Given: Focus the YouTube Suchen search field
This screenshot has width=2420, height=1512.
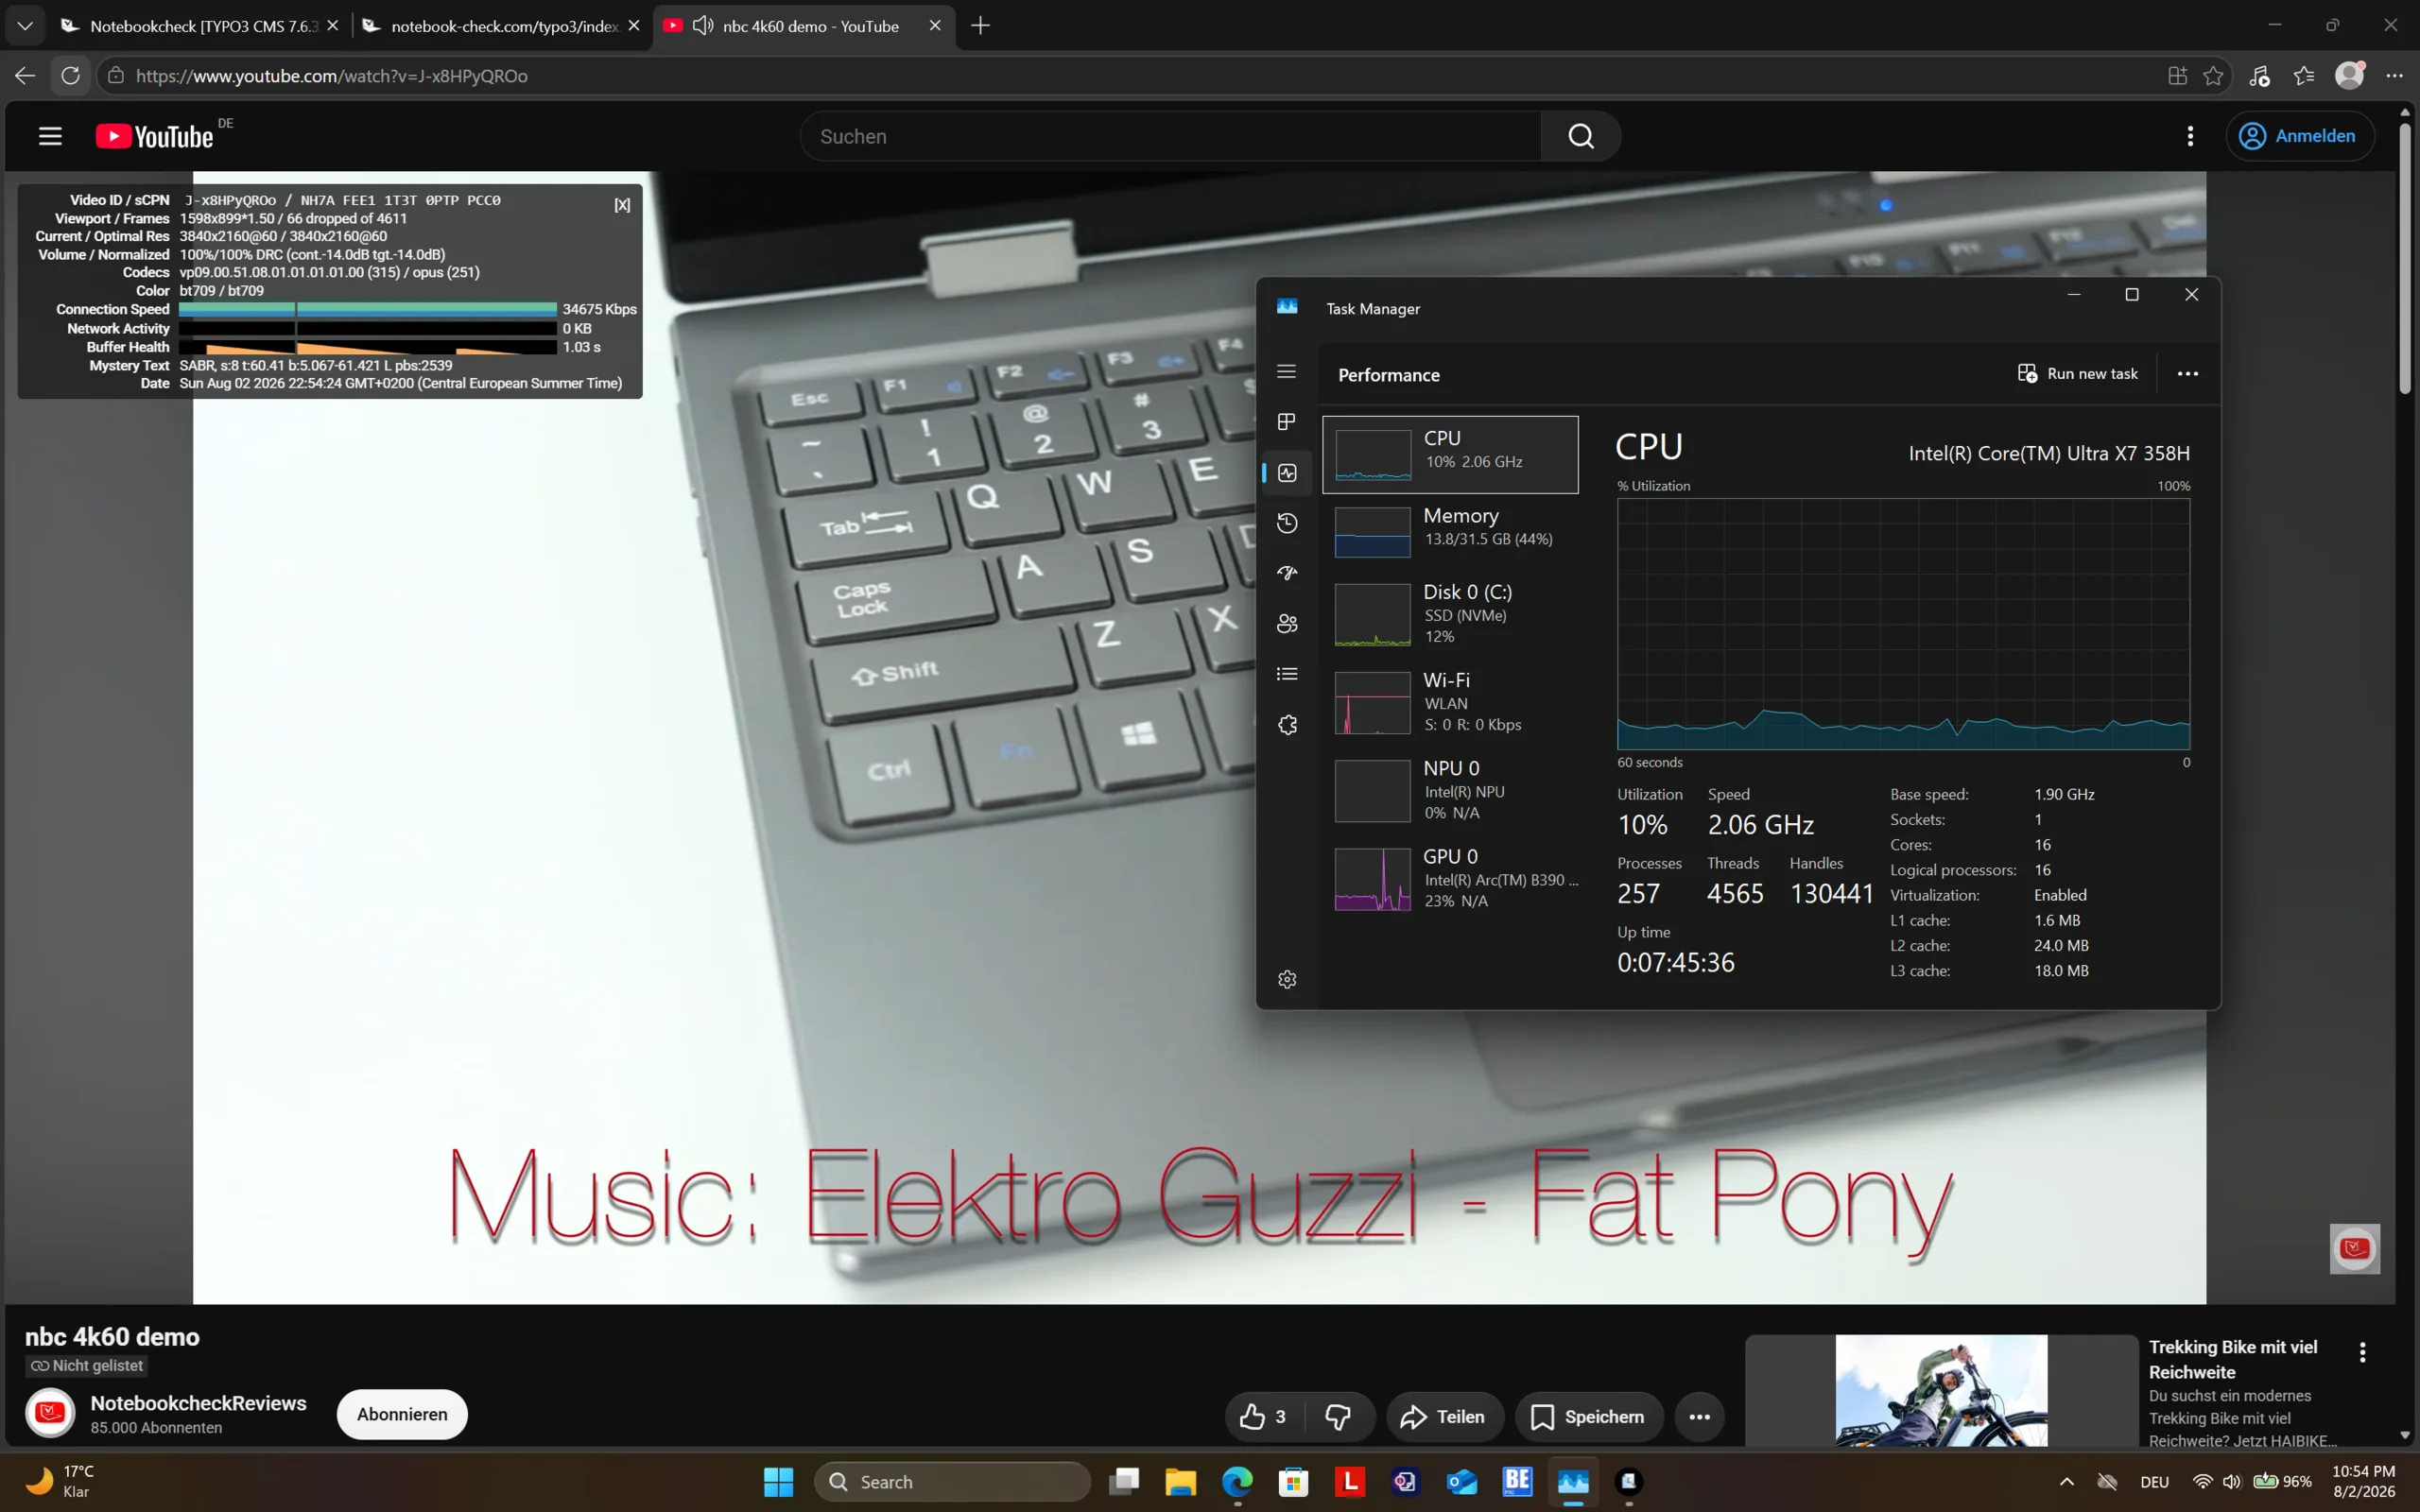Looking at the screenshot, I should (1170, 136).
